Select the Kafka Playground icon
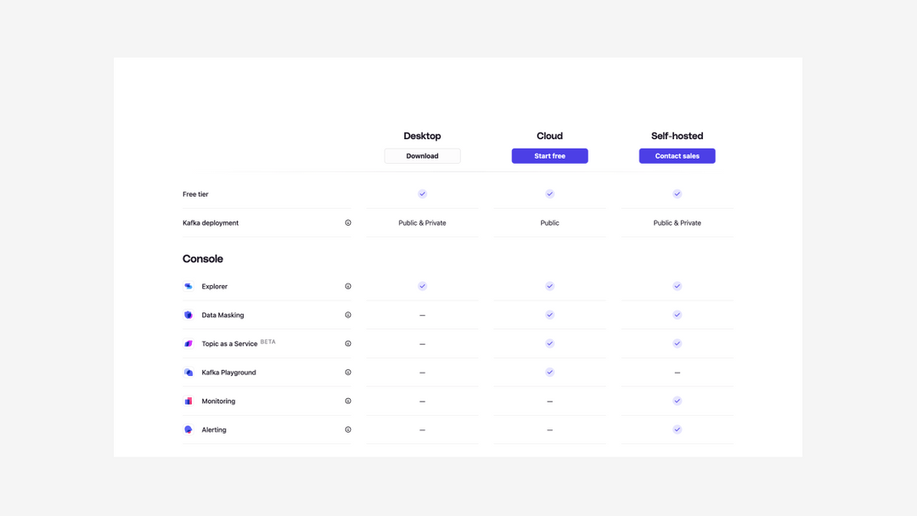The image size is (917, 516). [x=188, y=372]
